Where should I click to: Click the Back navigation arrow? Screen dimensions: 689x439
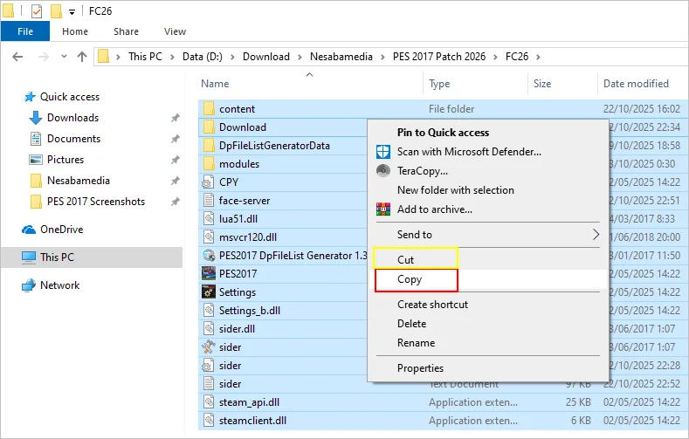tap(17, 57)
